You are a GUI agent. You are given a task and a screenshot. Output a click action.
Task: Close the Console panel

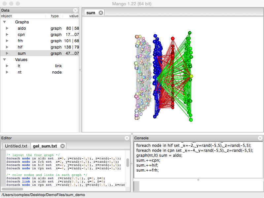click(260, 138)
